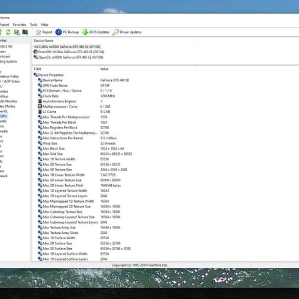Click the green refresh arrows icon

click(8, 32)
